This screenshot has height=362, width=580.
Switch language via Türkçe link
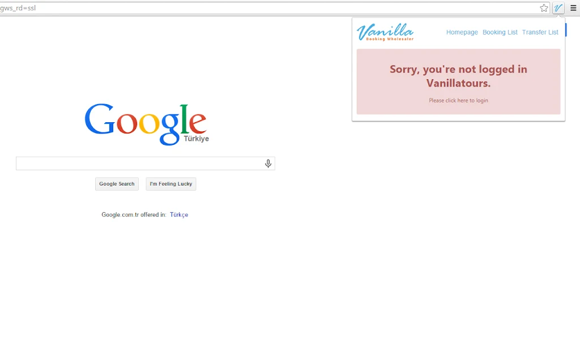pyautogui.click(x=179, y=214)
